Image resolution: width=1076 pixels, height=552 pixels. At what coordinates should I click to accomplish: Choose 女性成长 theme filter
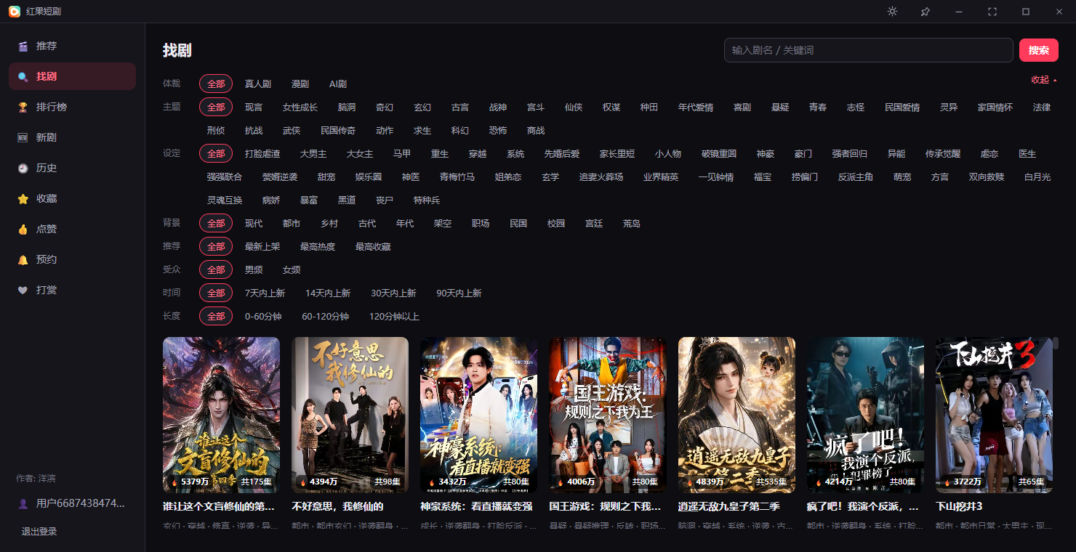coord(300,107)
